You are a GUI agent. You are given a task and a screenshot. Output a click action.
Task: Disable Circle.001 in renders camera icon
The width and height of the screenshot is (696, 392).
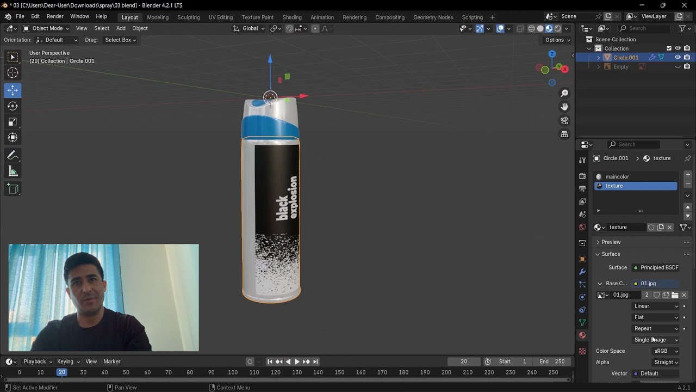pos(687,57)
